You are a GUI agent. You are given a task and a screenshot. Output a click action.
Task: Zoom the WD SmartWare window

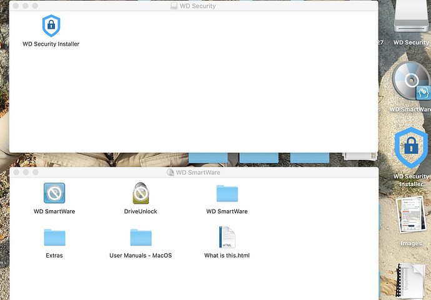tap(36, 172)
